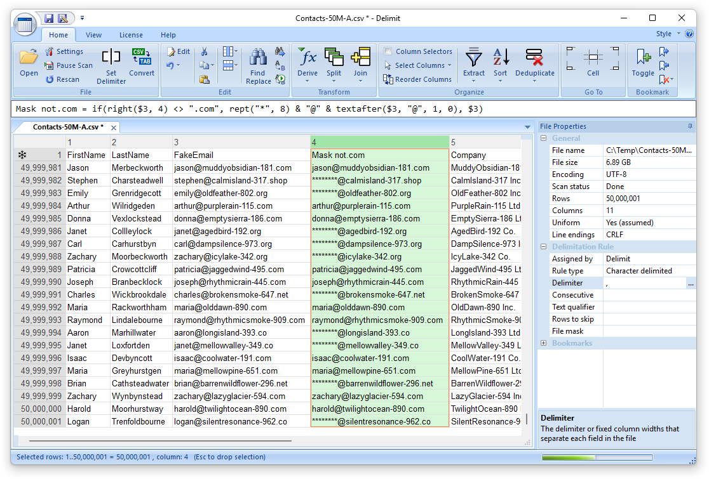Click the vertical scrollbar thumb of the grid

[x=526, y=419]
